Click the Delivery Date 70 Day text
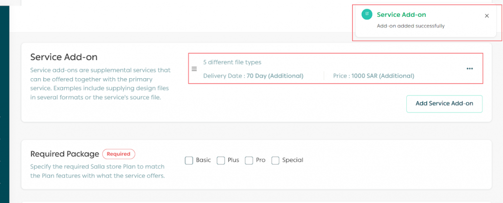 (x=253, y=76)
